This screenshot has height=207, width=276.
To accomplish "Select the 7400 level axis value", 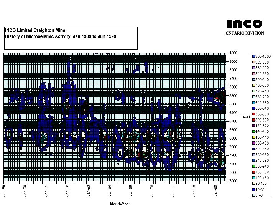I will 233,164.
